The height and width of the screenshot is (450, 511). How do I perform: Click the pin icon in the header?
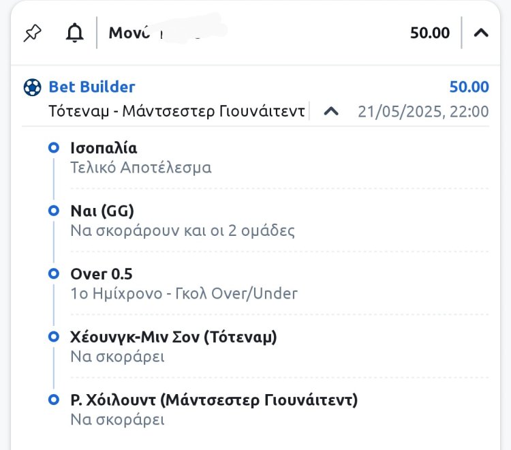[x=32, y=33]
